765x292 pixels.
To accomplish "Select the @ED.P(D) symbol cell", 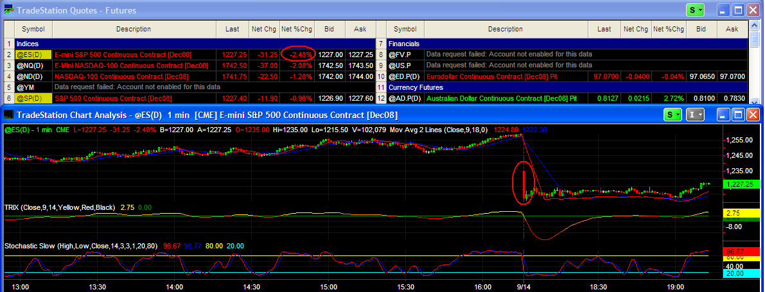I will pos(405,76).
